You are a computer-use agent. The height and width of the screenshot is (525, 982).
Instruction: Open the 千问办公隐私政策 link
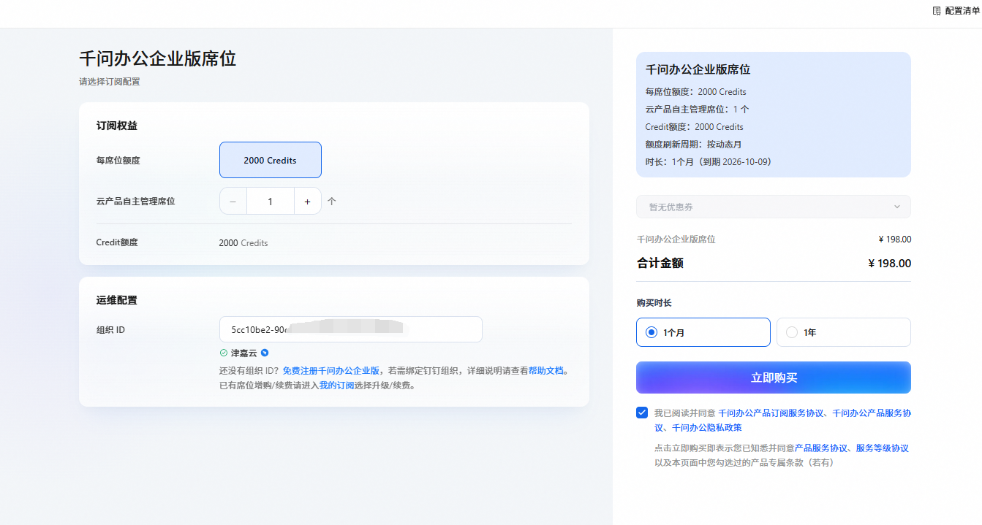[707, 428]
